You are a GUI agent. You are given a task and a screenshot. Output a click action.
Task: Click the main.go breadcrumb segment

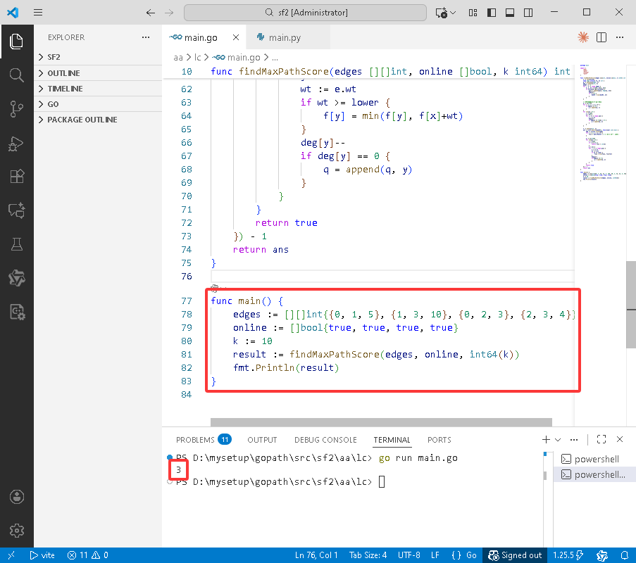coord(237,58)
